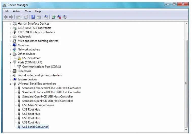Click the USB Serial Converter plug icon
This screenshot has width=192, height=134.
tap(19, 127)
